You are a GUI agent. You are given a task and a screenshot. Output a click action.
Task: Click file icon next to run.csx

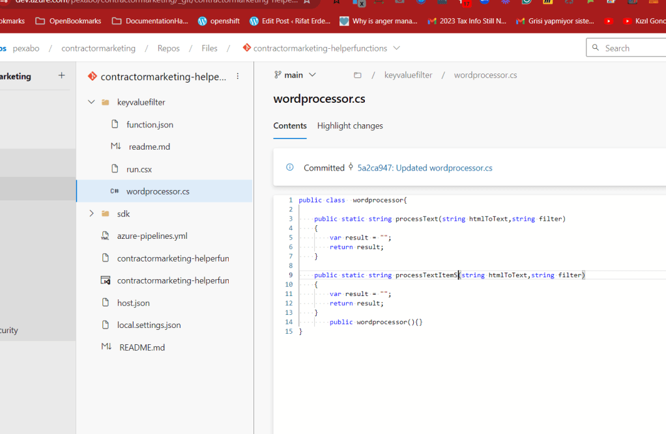pyautogui.click(x=115, y=169)
